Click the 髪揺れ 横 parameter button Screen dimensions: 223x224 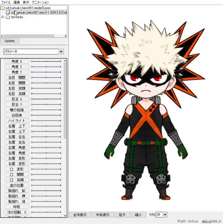[17, 196]
